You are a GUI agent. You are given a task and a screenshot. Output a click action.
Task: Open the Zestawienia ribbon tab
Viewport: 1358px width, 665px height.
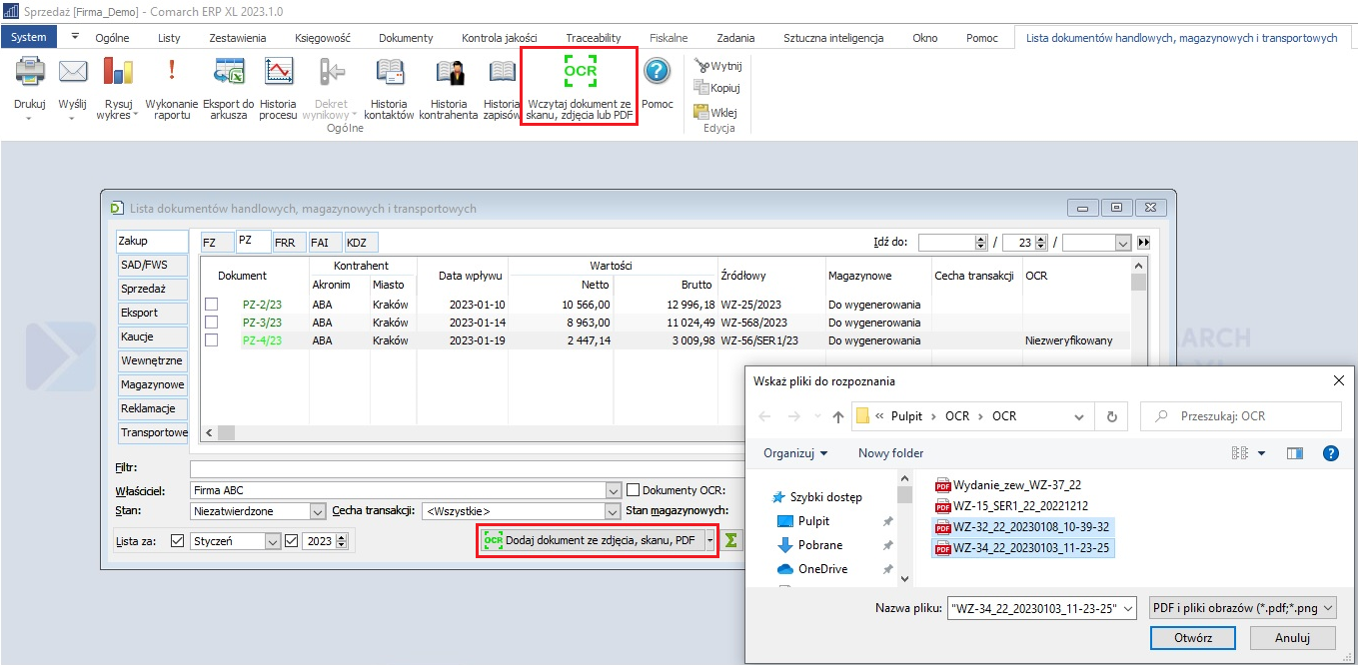click(238, 38)
